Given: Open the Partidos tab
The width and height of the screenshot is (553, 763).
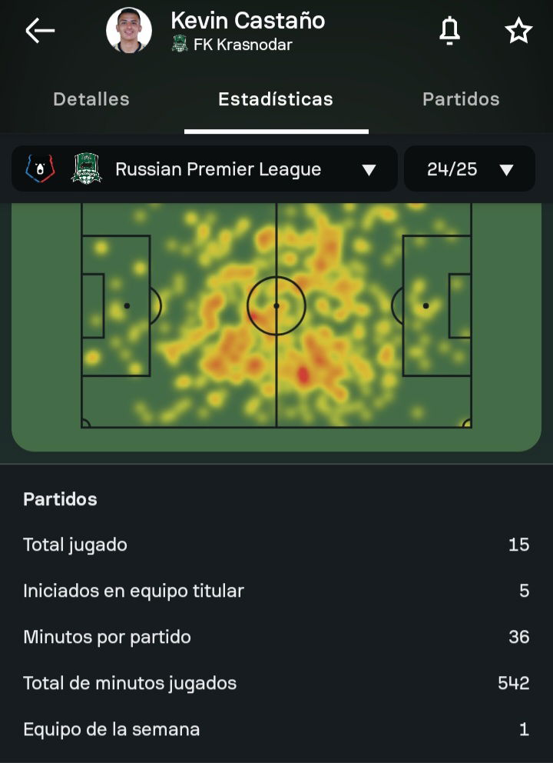Looking at the screenshot, I should 461,98.
